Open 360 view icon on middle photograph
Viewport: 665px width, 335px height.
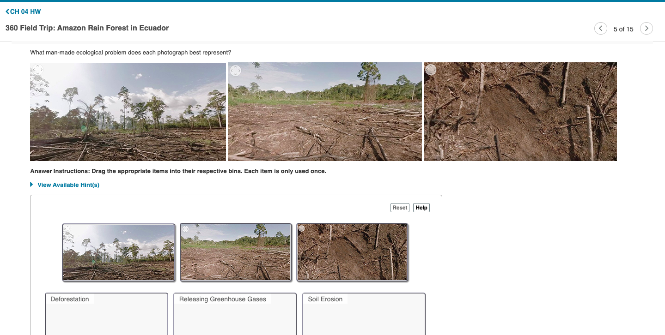pos(235,70)
